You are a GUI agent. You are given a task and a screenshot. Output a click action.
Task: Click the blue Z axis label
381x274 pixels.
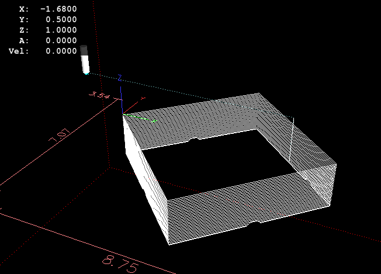(119, 77)
